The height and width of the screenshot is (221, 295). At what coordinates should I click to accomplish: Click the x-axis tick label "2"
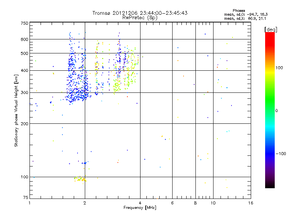85,203
